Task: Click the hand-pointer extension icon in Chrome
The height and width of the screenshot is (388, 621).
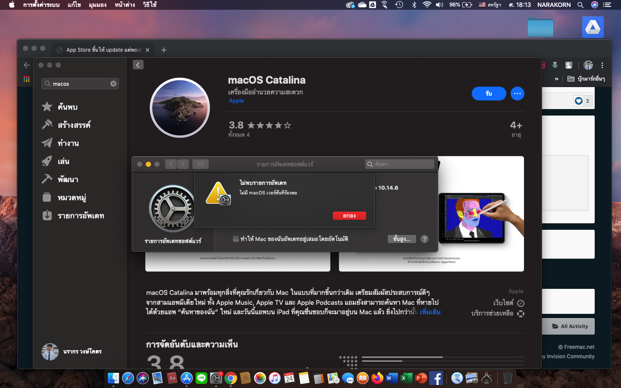Action: pos(569,65)
